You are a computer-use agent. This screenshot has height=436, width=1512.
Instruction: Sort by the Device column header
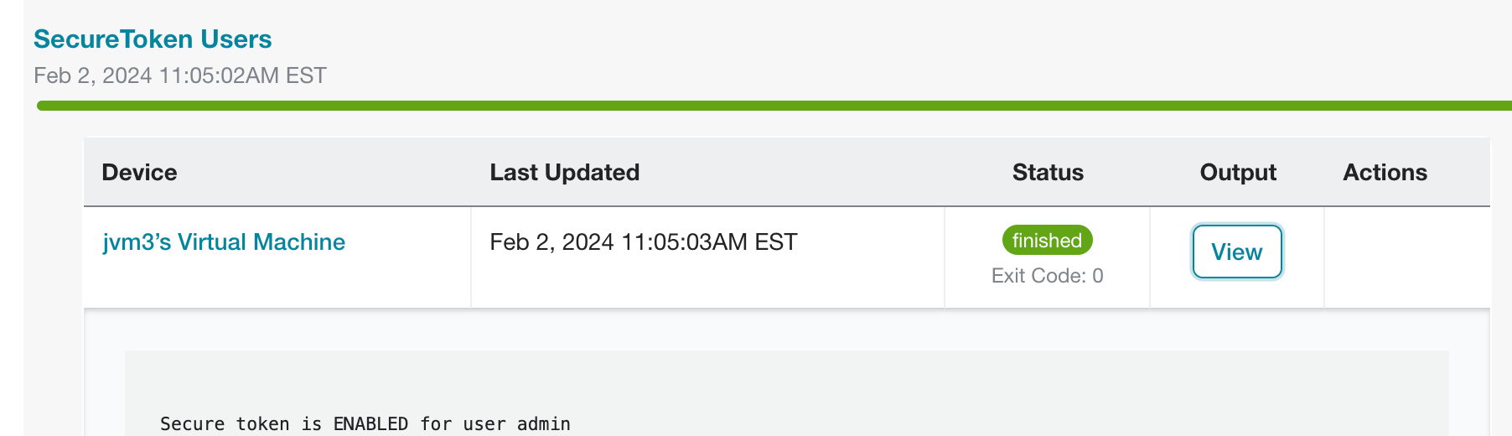point(139,173)
